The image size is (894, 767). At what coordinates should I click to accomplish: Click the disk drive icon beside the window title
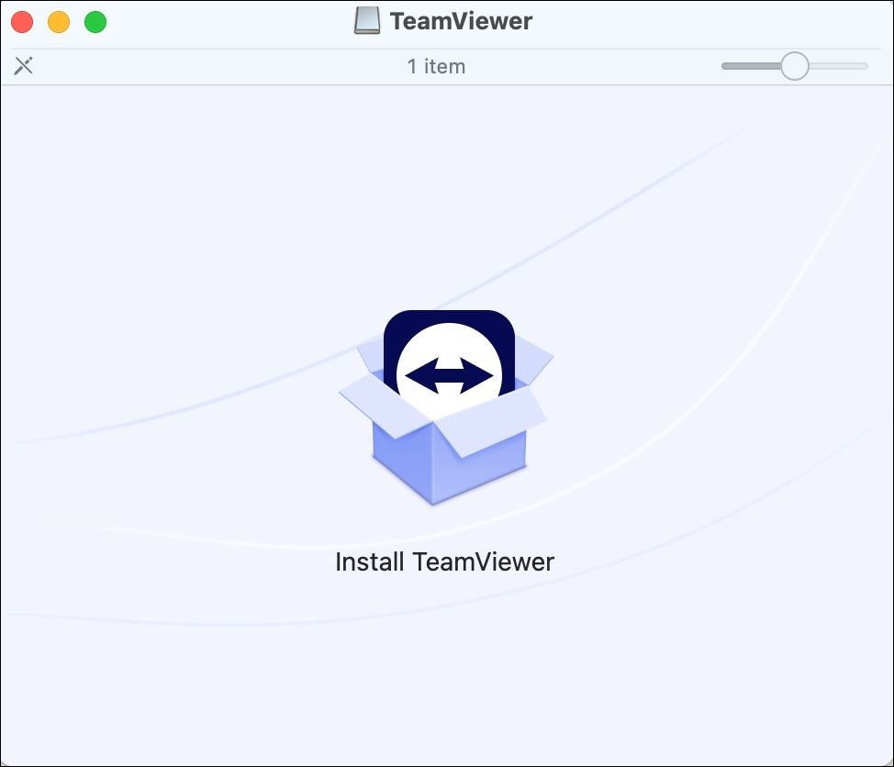point(368,19)
